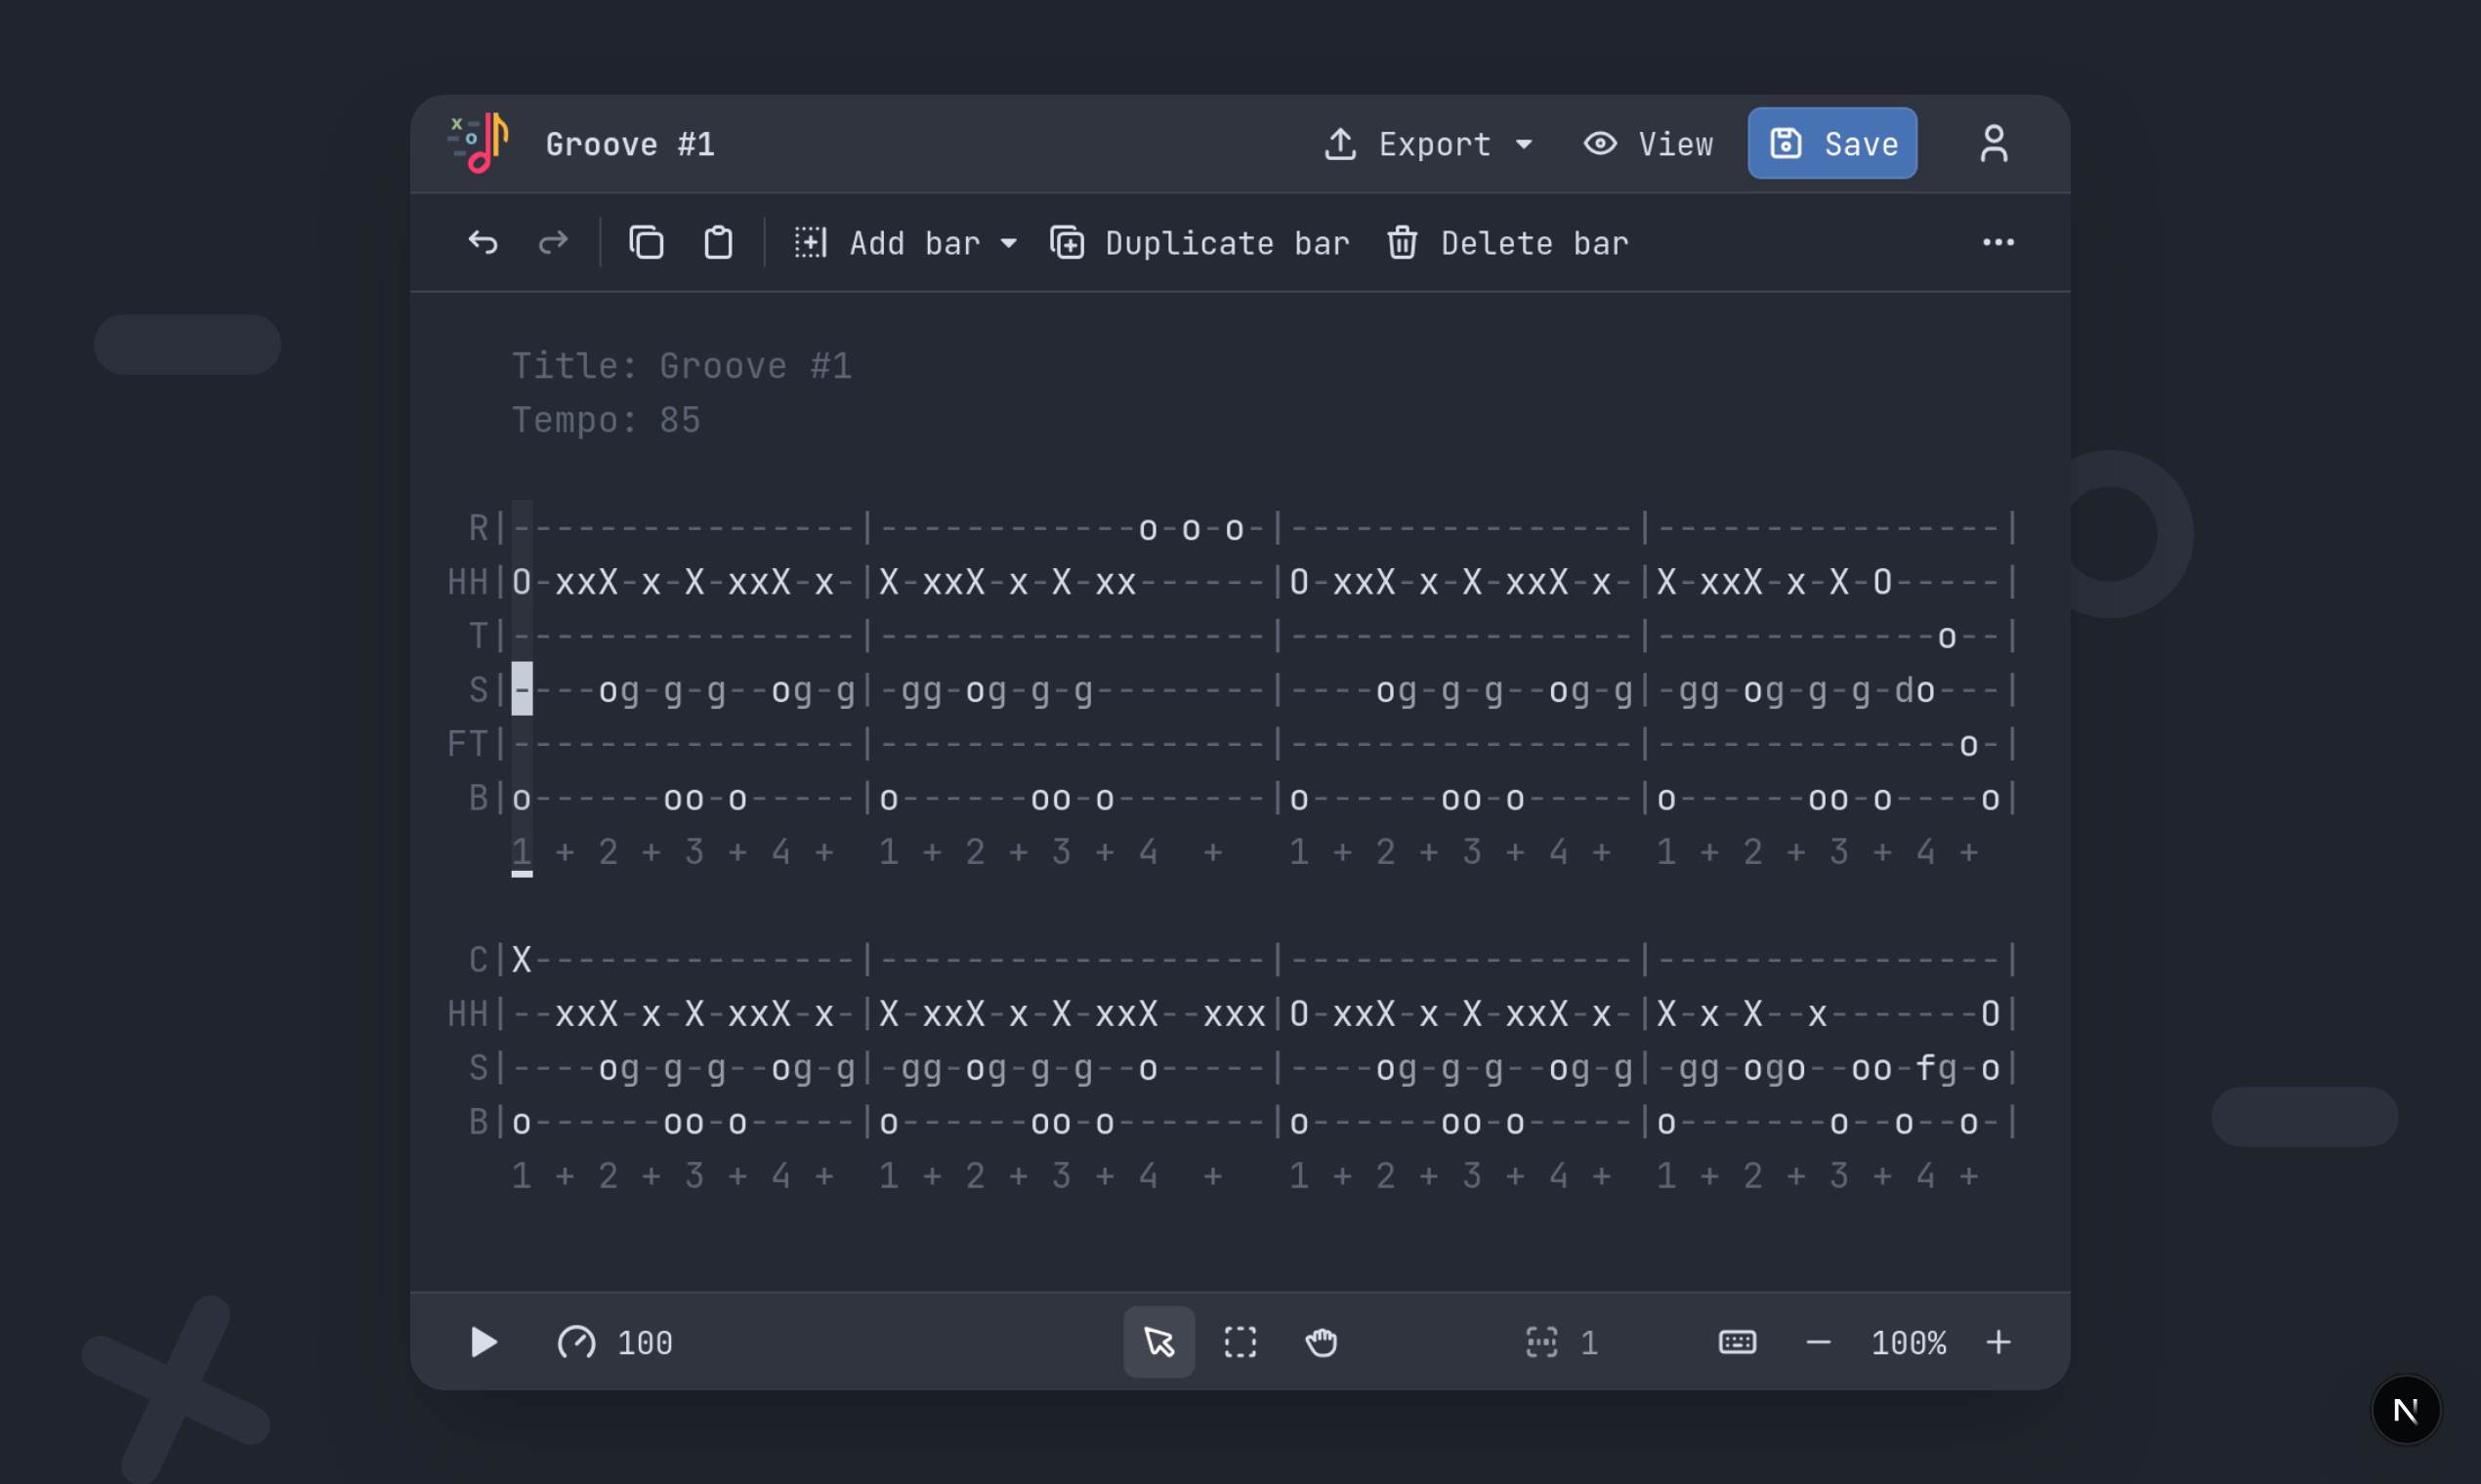The height and width of the screenshot is (1484, 2481).
Task: Paste from clipboard icon
Action: [x=718, y=243]
